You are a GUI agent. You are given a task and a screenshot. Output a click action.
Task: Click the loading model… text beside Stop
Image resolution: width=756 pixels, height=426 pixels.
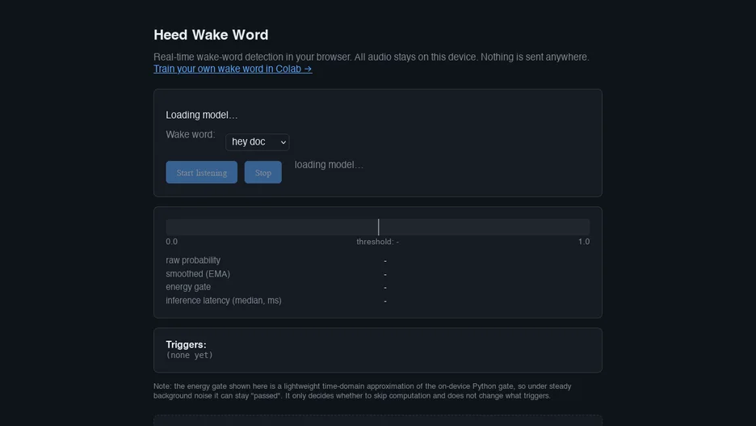[x=329, y=165]
